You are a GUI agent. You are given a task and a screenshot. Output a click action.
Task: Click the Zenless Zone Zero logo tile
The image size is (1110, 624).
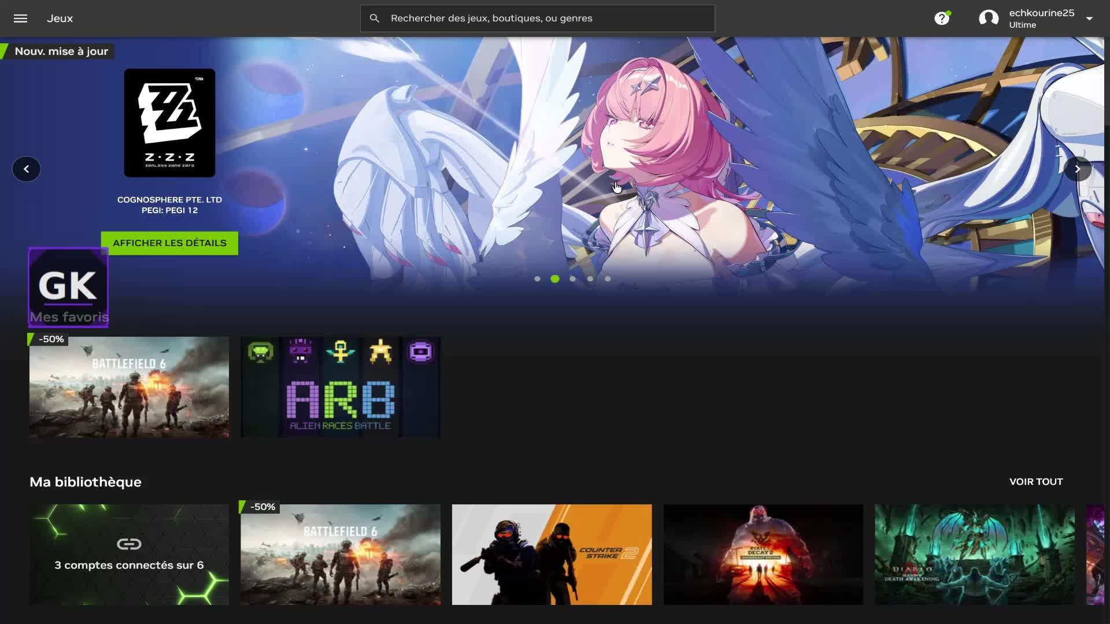click(169, 123)
